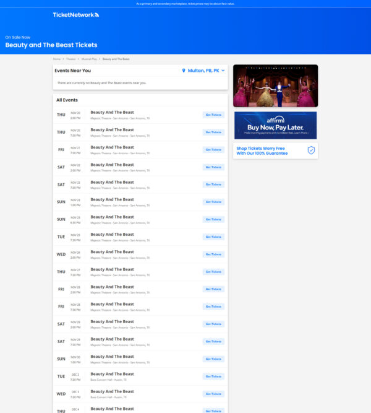Get Tickets for FRI Nov 28 7:30 PM
Screen dimensions: 371x413
(x=213, y=306)
